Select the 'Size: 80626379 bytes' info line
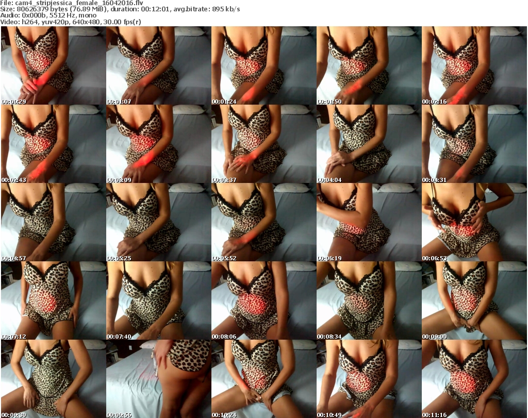Viewport: 528px width, 418px height. (120, 9)
